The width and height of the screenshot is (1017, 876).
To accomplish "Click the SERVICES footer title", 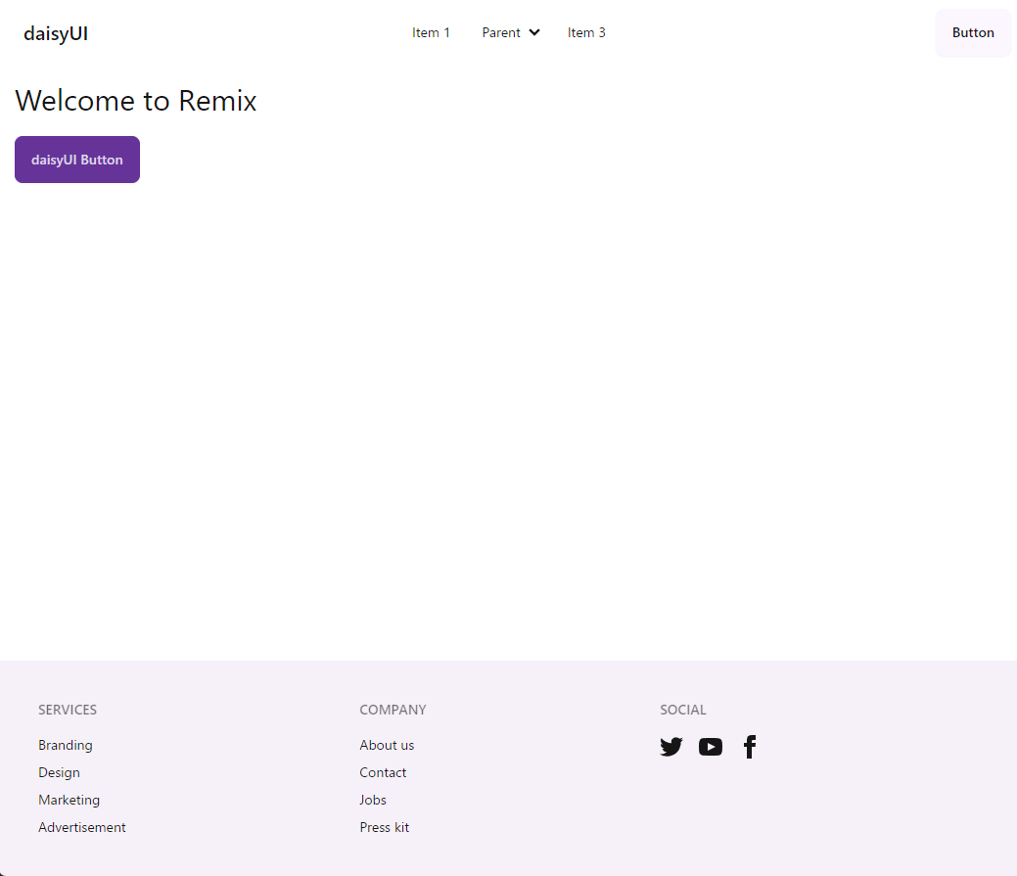I will click(x=68, y=710).
